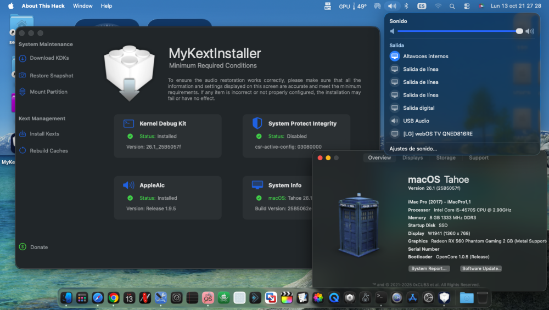The width and height of the screenshot is (549, 310).
Task: Open the Trash in dock
Action: (483, 298)
